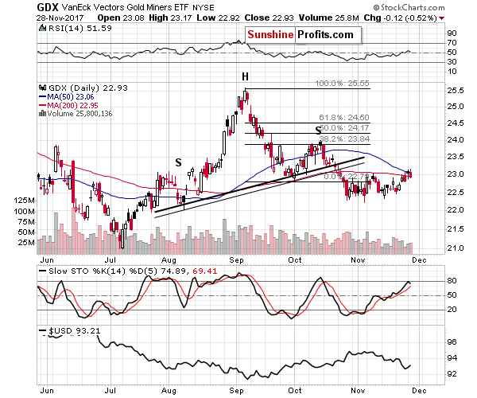This screenshot has height=398, width=477.
Task: Click the 80 level on the stochastic axis
Action: 452,281
